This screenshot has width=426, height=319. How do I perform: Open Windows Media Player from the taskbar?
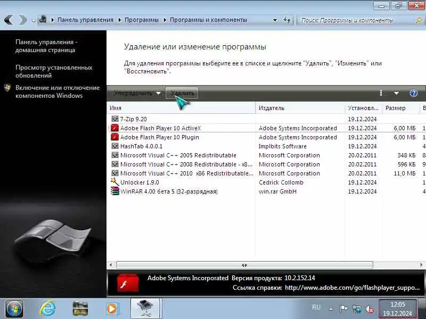(112, 309)
